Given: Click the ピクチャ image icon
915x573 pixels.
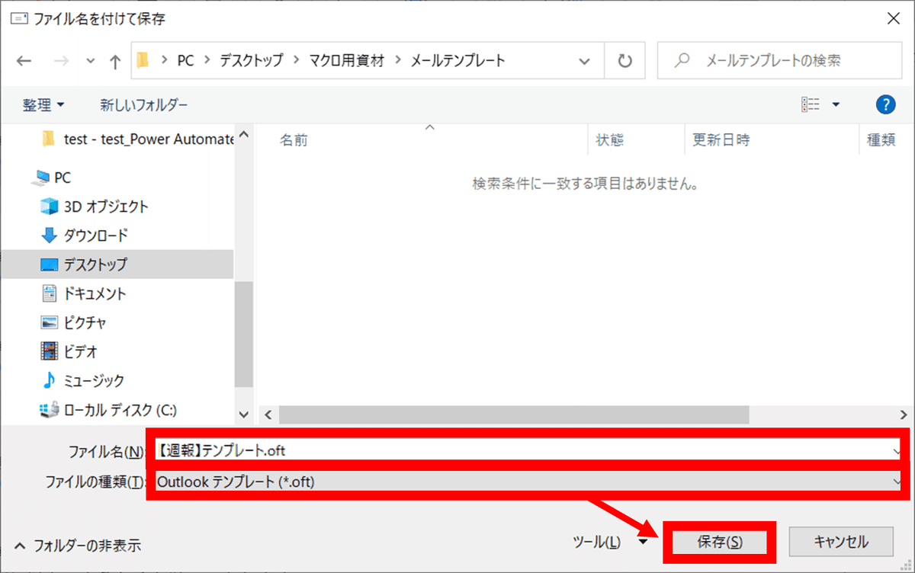Looking at the screenshot, I should click(x=49, y=322).
